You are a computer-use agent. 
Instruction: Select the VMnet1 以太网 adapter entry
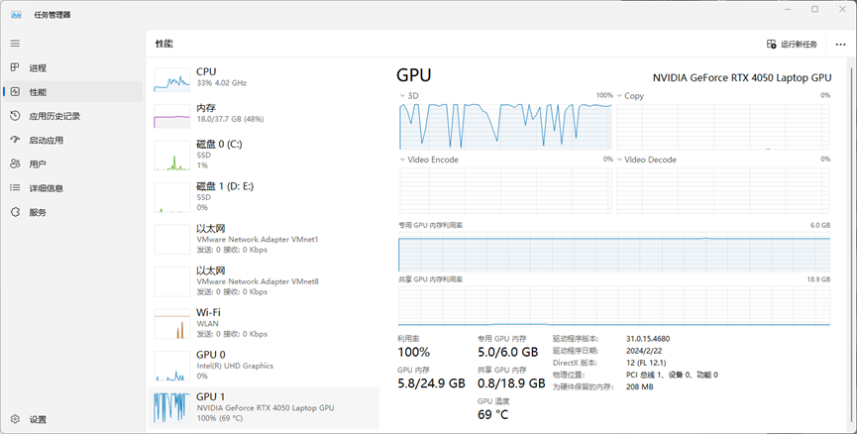pos(264,240)
